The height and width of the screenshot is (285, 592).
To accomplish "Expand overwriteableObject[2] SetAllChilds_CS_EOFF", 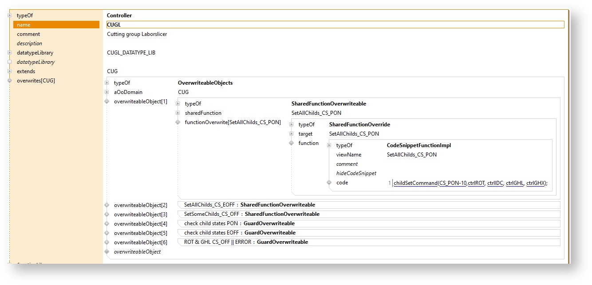I will click(x=107, y=205).
